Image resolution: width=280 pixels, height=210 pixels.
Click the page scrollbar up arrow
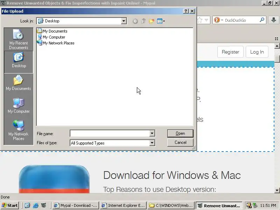277,46
